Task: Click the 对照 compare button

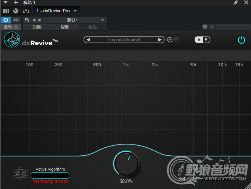Action: click(37, 27)
